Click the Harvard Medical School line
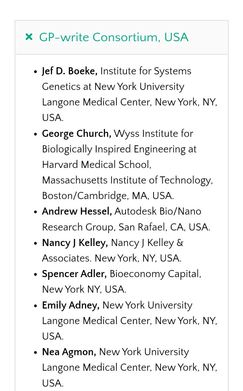This screenshot has width=243, height=391. point(96,165)
